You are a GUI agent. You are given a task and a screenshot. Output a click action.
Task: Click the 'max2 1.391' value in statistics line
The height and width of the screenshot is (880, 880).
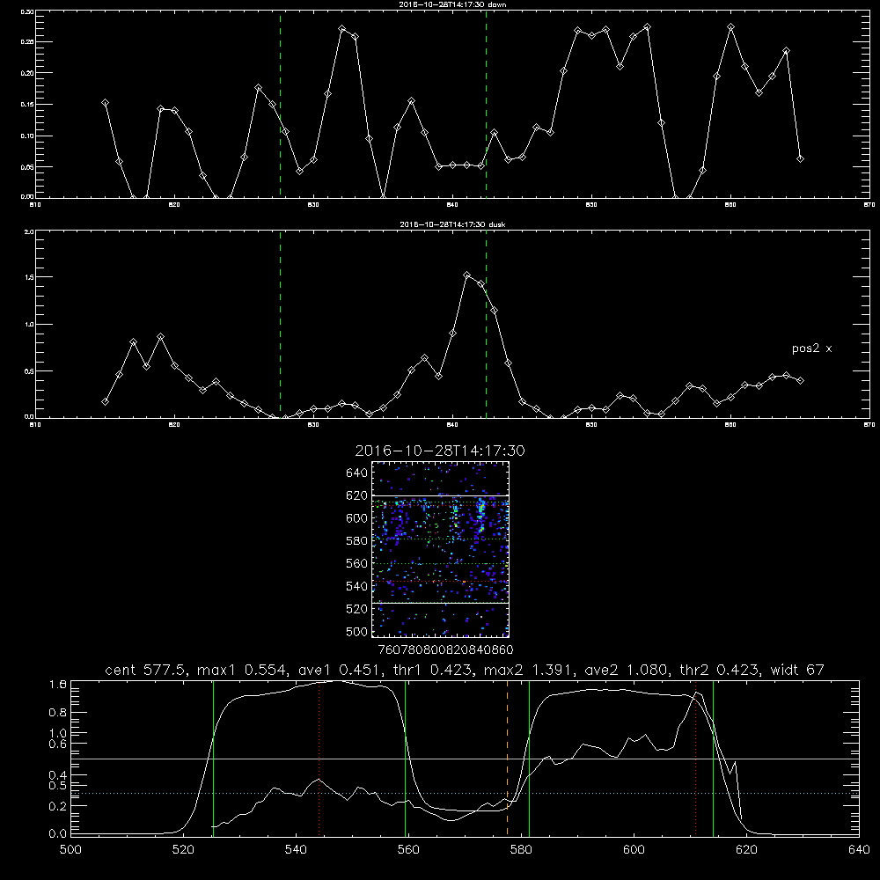pyautogui.click(x=528, y=670)
